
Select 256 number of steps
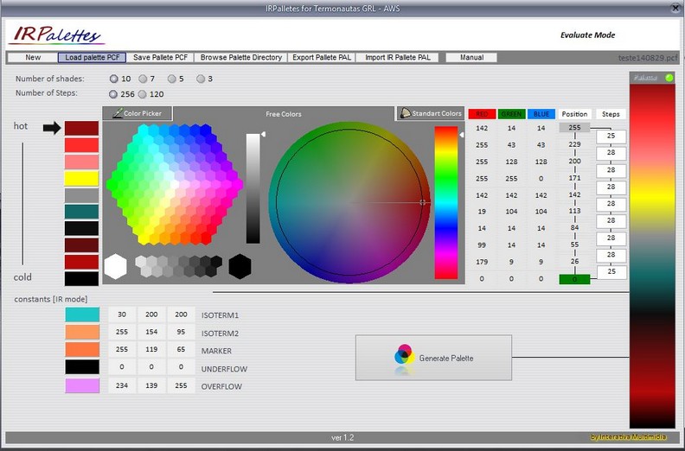114,94
